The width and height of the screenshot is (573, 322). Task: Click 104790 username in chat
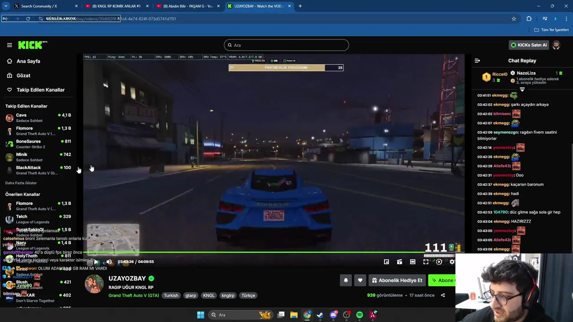(501, 212)
